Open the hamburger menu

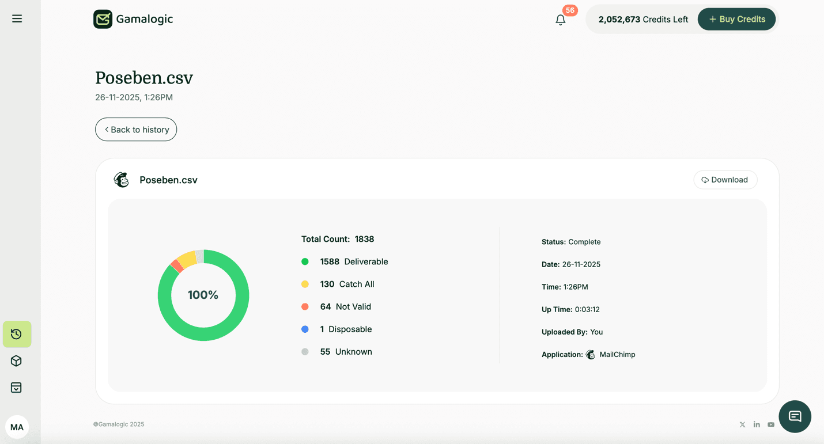(17, 18)
